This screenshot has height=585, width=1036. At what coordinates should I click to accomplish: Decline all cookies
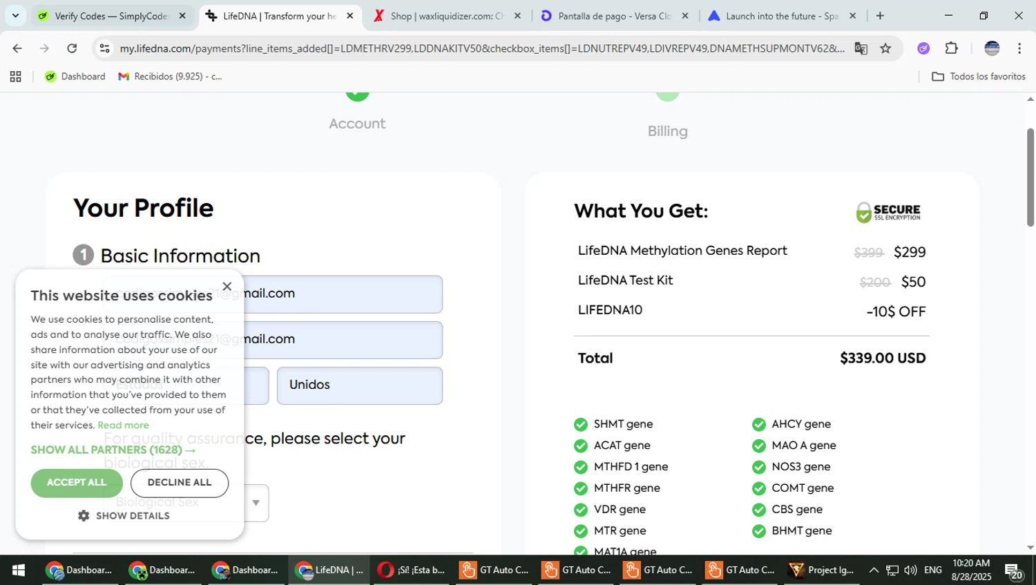[x=180, y=483]
